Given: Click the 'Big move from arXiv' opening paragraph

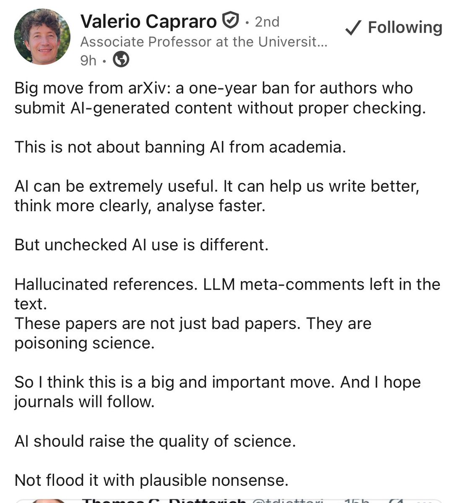Looking at the screenshot, I should click(x=220, y=98).
